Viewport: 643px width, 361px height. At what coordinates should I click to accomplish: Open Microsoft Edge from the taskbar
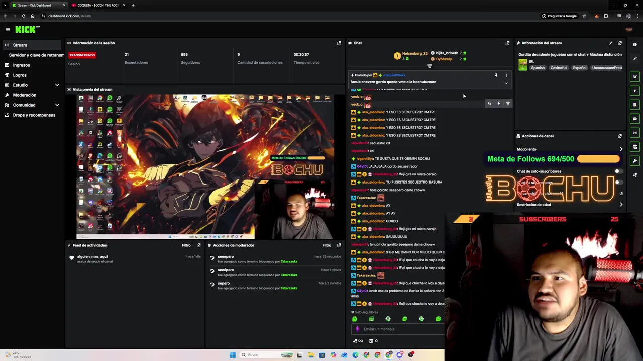355,355
